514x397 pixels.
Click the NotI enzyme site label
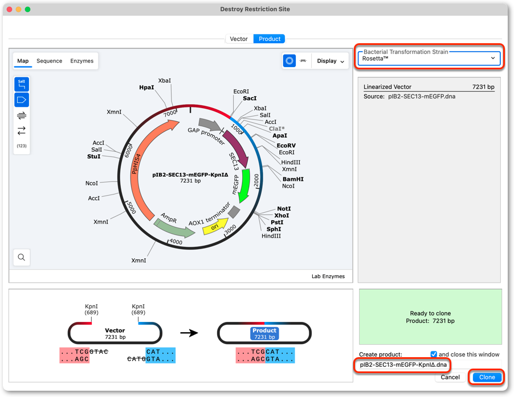tap(284, 209)
